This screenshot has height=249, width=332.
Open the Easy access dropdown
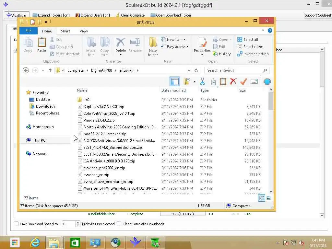point(175,47)
